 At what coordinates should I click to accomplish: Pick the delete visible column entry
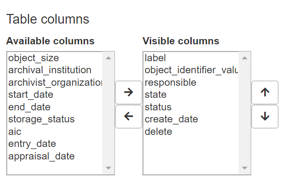191,132
